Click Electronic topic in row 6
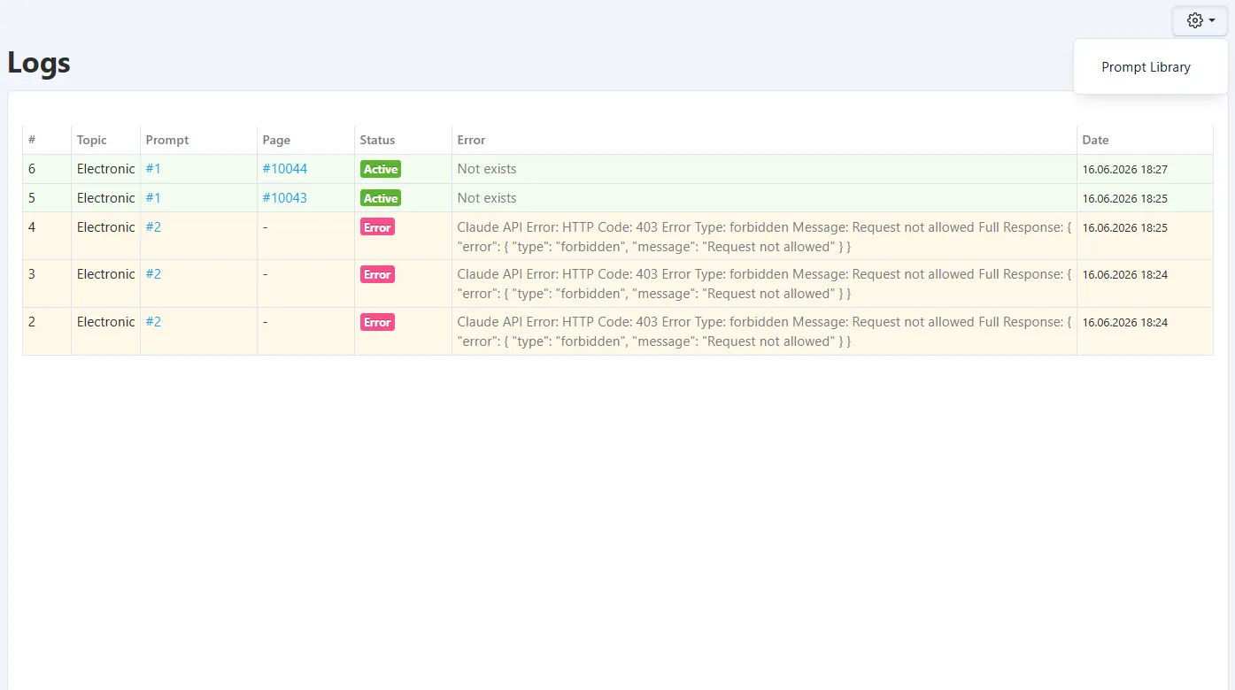Screen dimensions: 1235x690 click(x=106, y=169)
